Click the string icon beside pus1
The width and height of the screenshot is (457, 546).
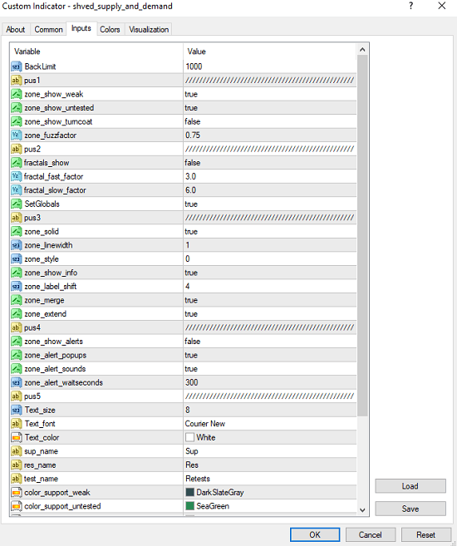click(x=16, y=80)
